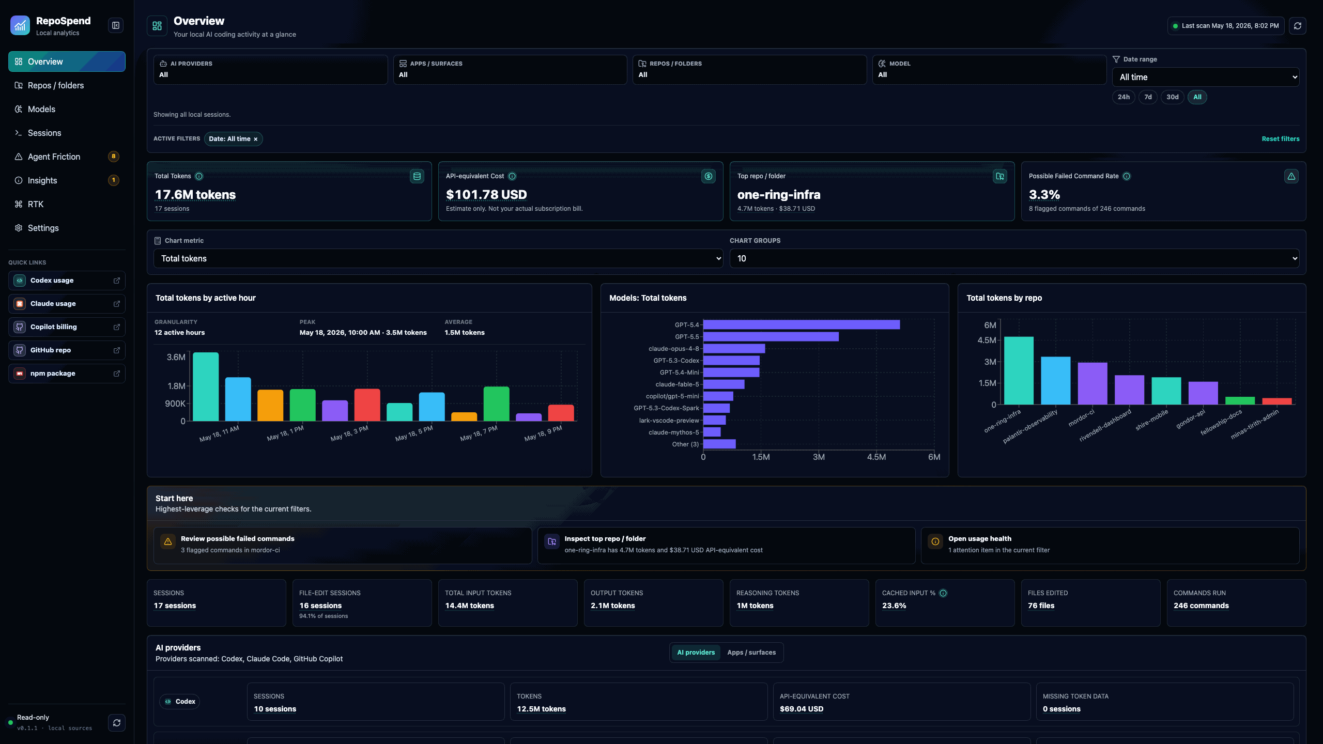The width and height of the screenshot is (1323, 744).
Task: Open Models in the sidebar
Action: tap(67, 109)
